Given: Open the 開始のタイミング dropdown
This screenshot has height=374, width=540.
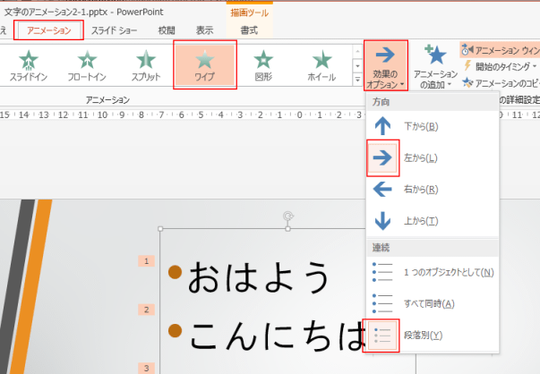Looking at the screenshot, I should [x=501, y=66].
